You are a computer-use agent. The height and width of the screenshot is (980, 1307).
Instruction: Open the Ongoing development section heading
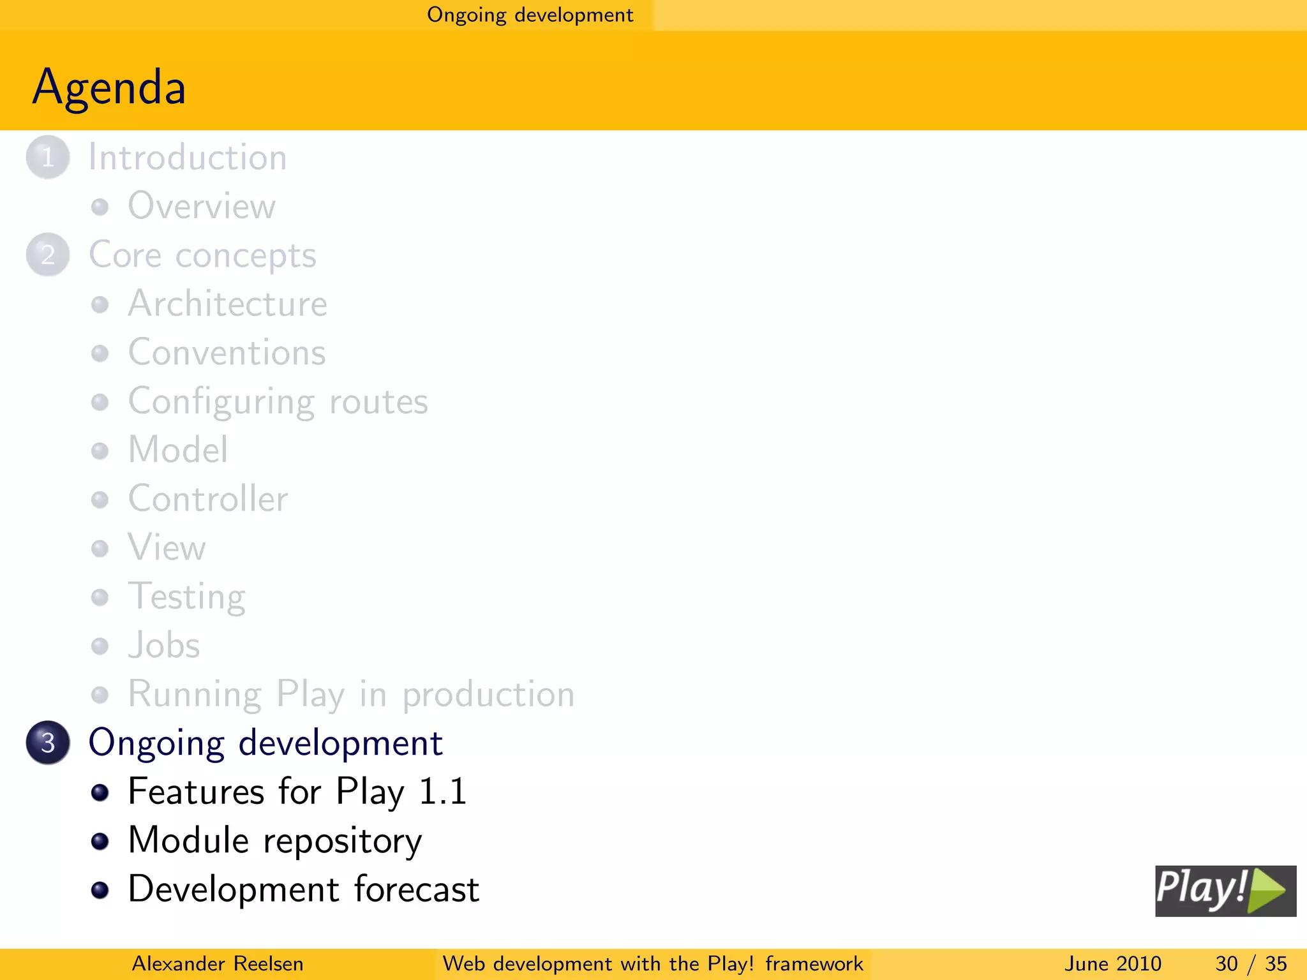point(265,743)
